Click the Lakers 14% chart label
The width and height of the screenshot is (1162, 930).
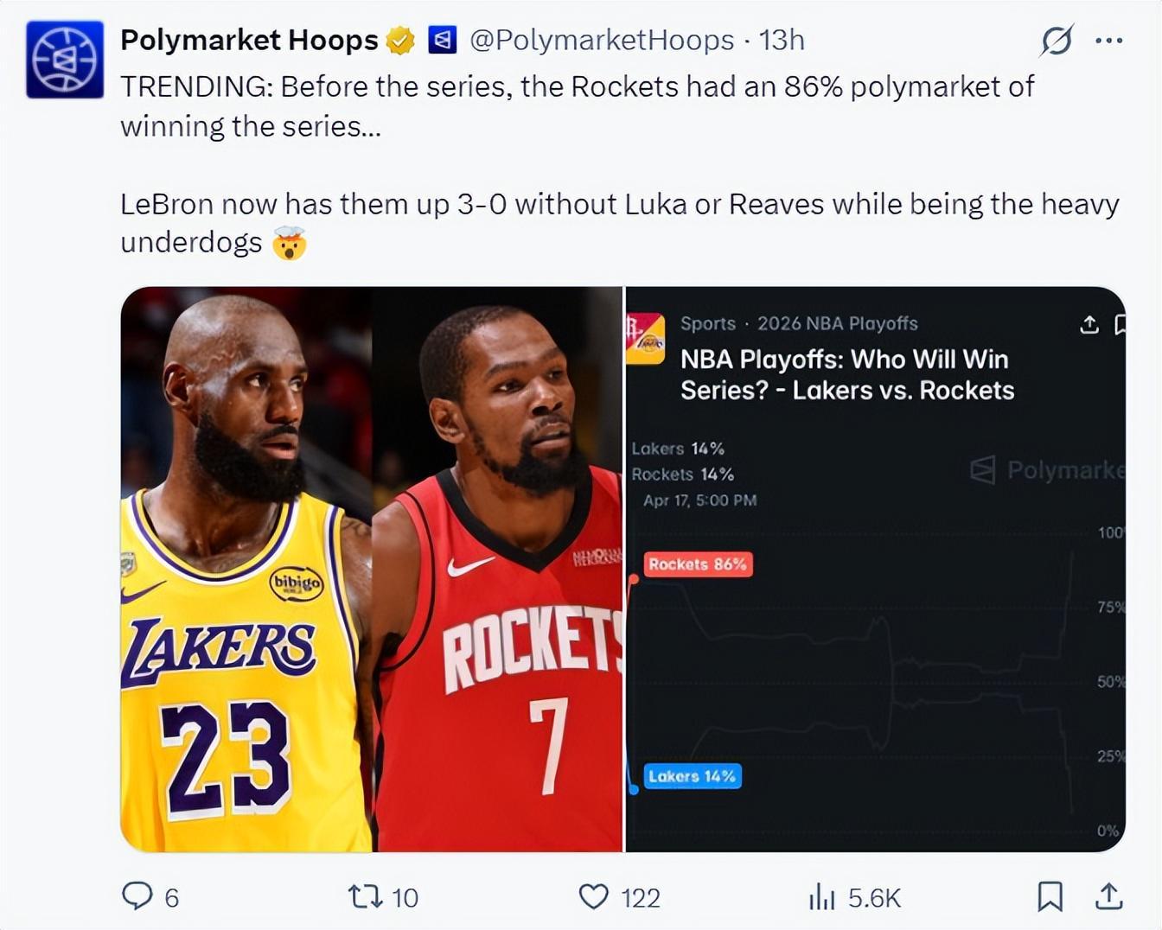tap(692, 776)
